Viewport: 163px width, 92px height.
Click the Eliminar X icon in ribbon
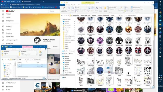(97, 8)
